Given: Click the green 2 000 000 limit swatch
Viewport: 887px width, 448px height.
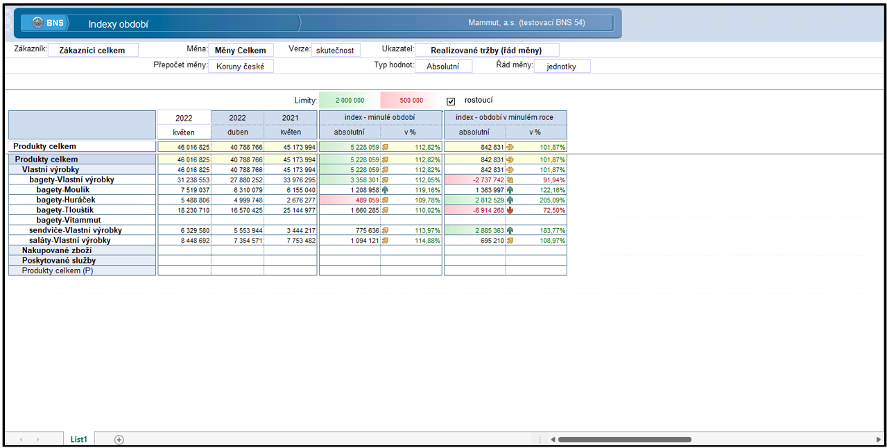Looking at the screenshot, I should (349, 101).
